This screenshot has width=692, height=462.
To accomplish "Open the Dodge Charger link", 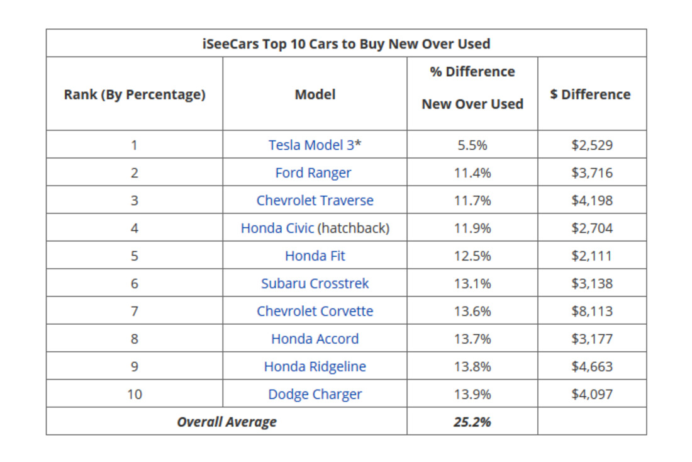I will coord(315,394).
